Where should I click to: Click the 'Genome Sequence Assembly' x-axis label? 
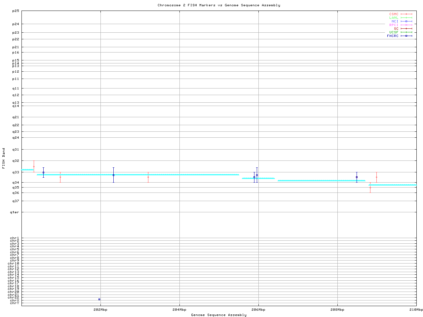(219, 315)
